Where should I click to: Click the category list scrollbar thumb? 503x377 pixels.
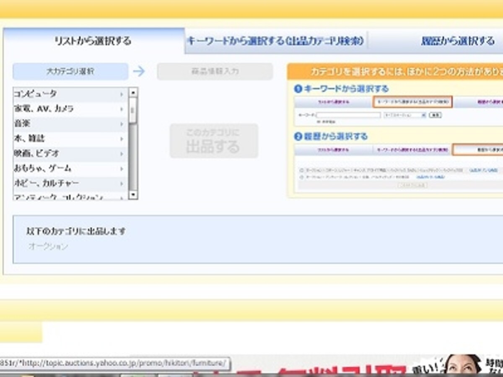[x=133, y=110]
